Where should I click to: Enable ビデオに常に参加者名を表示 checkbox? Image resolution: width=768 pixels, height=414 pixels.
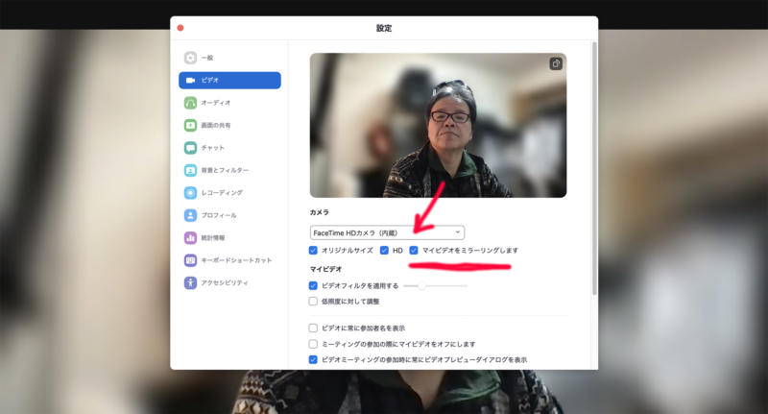313,329
